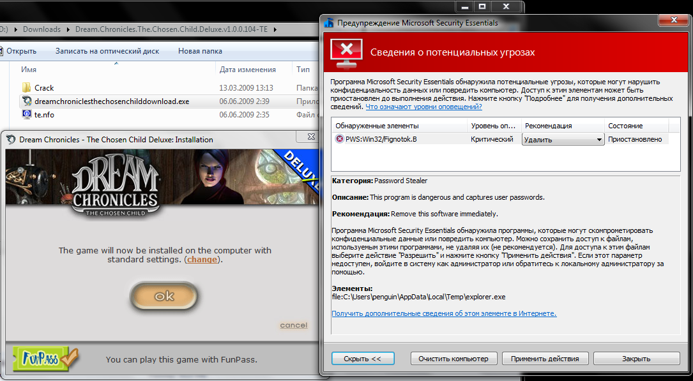
Task: Click the date 06.06.2009 2:35
Action: pyautogui.click(x=245, y=114)
